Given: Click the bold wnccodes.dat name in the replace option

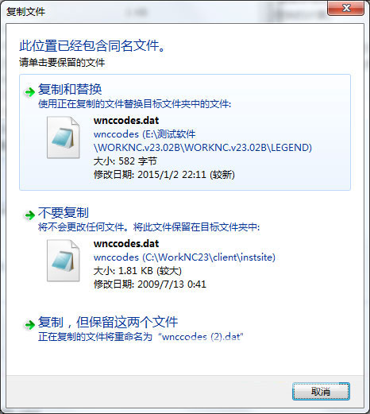Looking at the screenshot, I should click(126, 121).
